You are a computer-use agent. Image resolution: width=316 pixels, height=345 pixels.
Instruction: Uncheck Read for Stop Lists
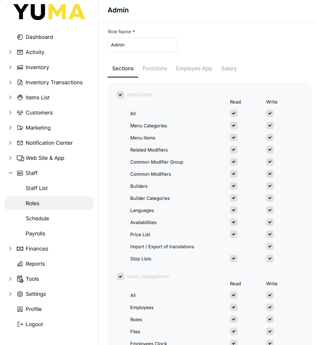[234, 259]
